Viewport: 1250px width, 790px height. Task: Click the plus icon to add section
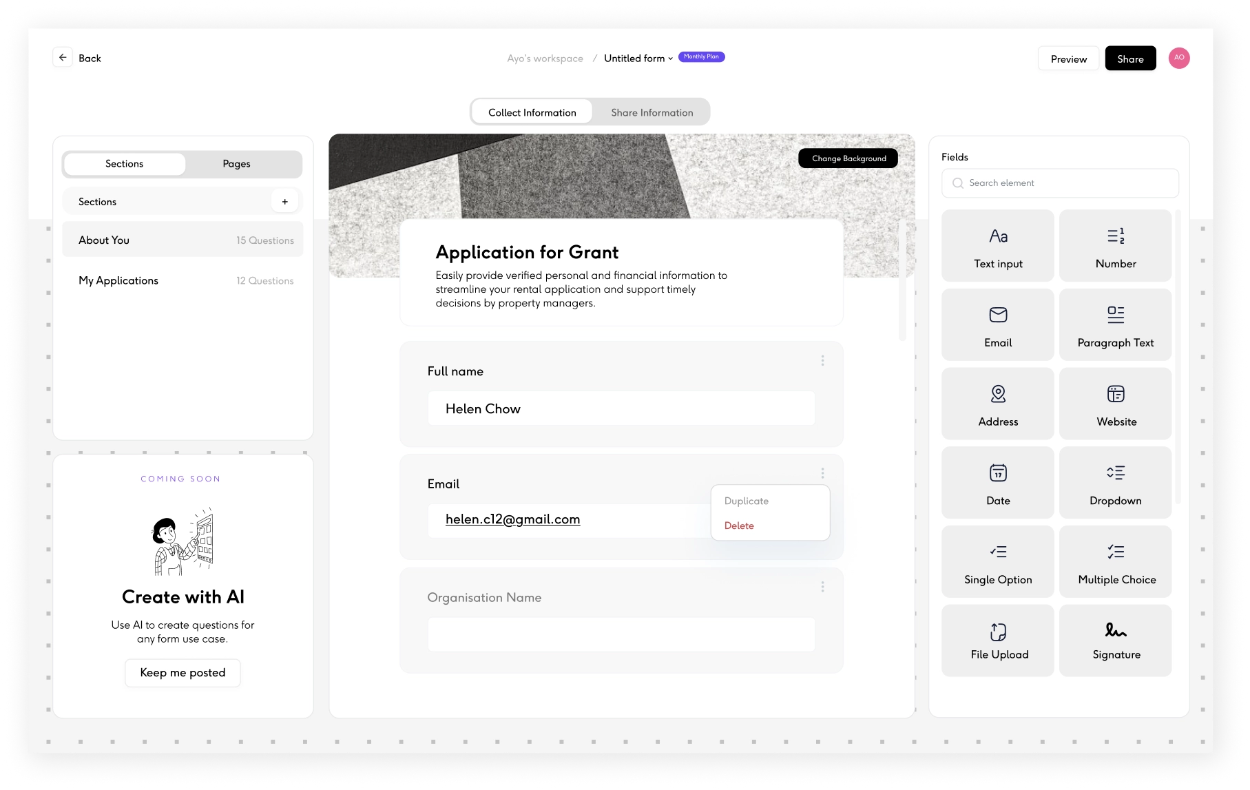[x=284, y=202]
